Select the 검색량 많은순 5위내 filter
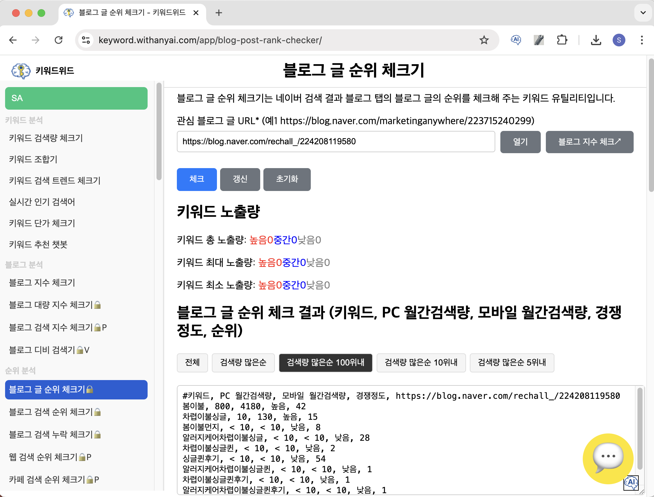Screen dimensions: 654x497 (511, 363)
